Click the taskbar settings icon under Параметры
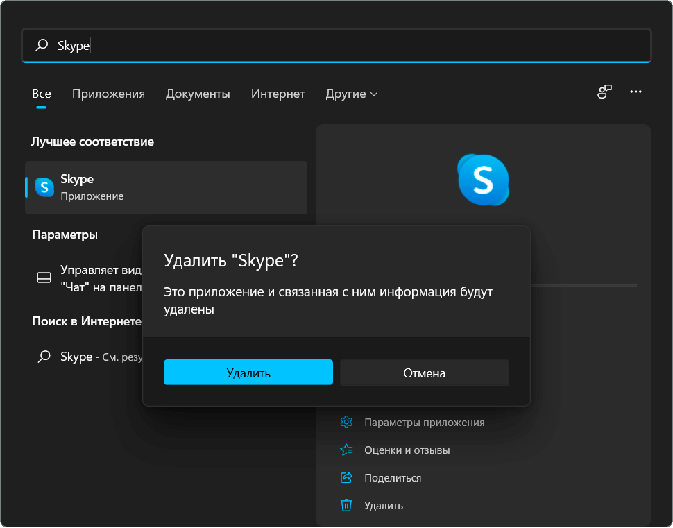673x528 pixels. click(x=44, y=278)
